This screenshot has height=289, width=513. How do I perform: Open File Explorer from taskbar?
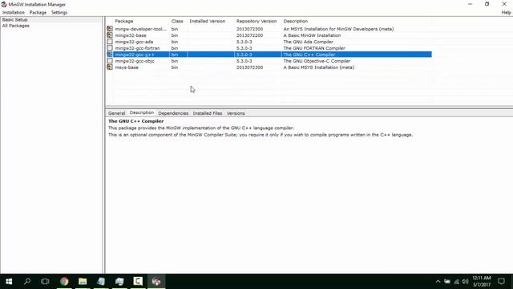coord(83,281)
